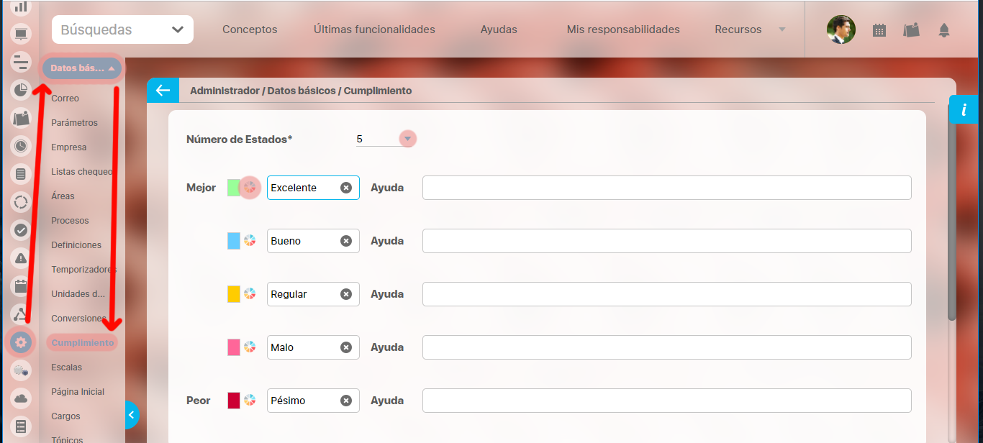The height and width of the screenshot is (443, 983).
Task: Open the calendar icon in top bar
Action: 879,30
